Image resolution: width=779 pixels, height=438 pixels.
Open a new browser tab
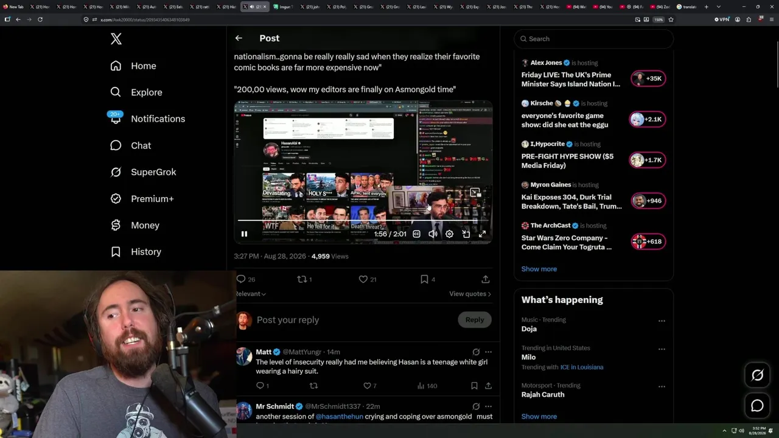pos(706,7)
